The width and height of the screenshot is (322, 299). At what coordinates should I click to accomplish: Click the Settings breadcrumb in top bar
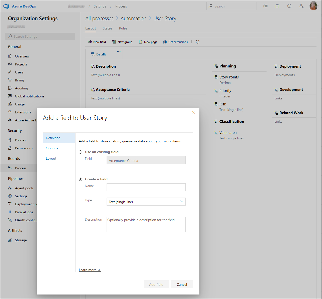(100, 6)
